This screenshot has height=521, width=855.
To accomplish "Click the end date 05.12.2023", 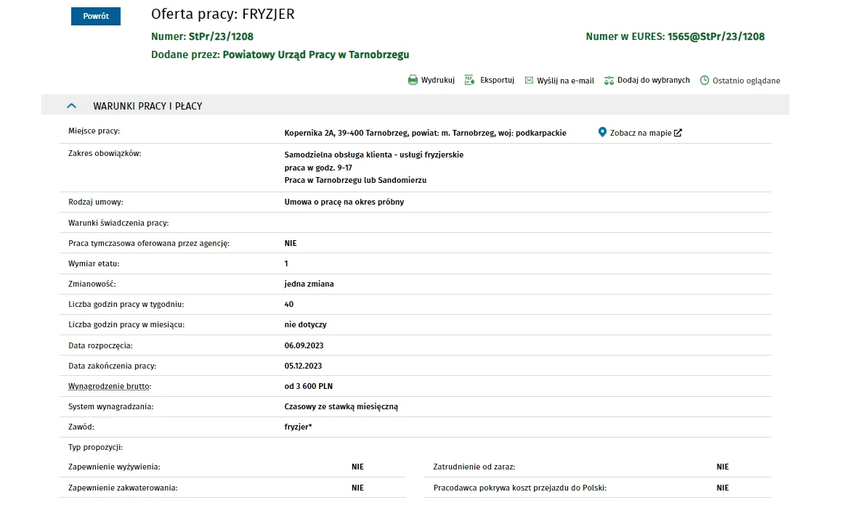I will coord(303,366).
